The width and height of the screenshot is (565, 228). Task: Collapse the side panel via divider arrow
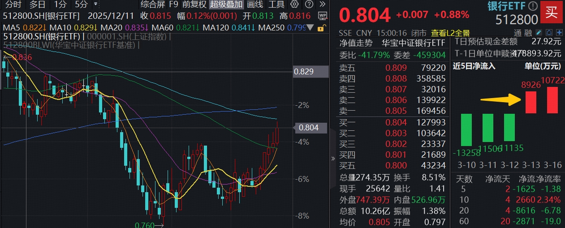click(332, 158)
